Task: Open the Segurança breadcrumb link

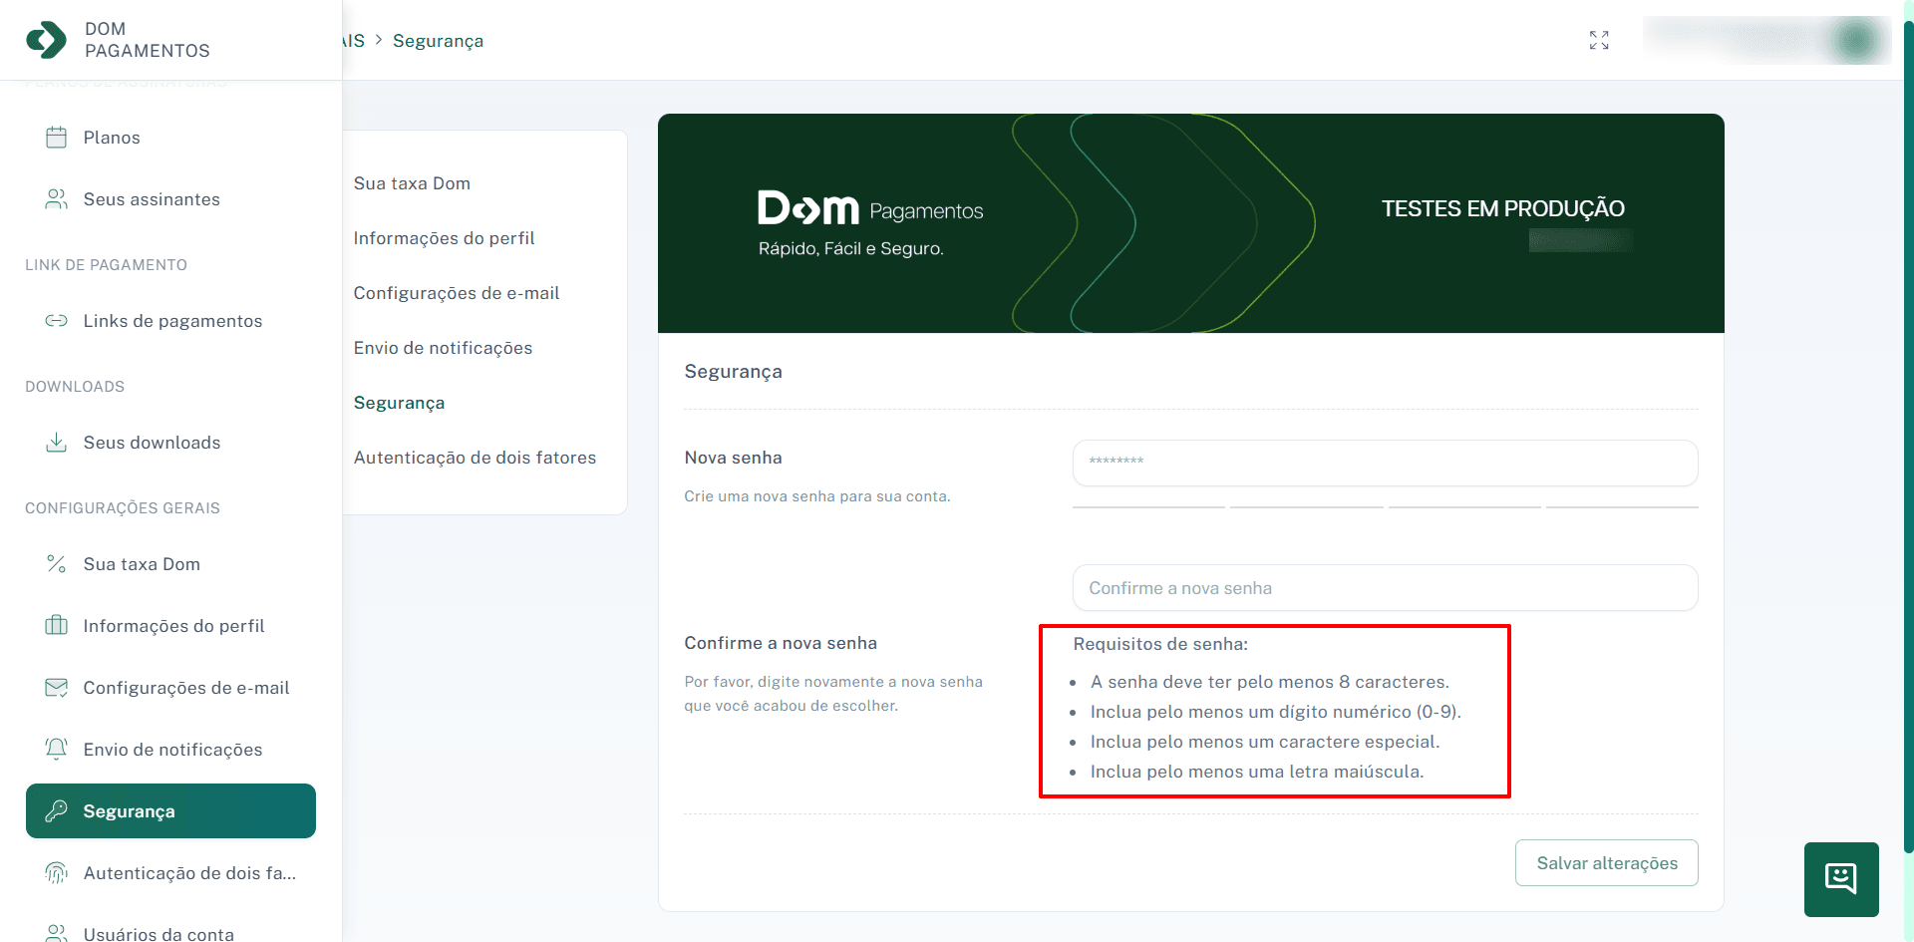Action: click(x=438, y=40)
